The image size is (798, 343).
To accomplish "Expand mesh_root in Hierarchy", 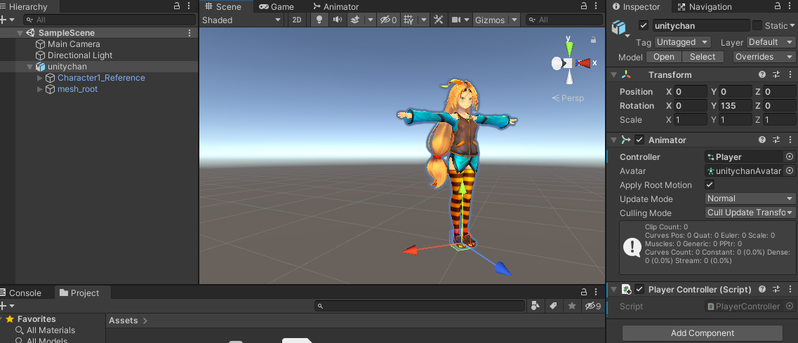I will [40, 89].
